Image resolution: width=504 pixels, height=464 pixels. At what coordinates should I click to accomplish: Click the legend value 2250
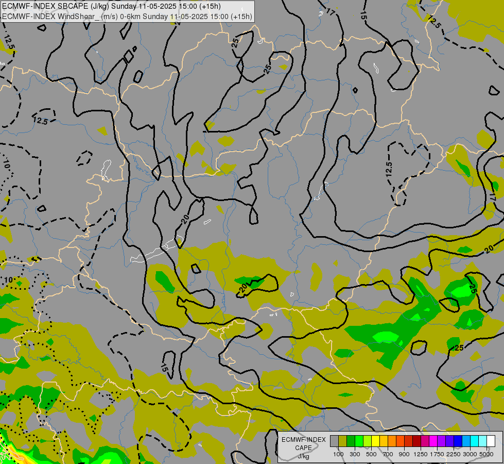tap(454, 454)
